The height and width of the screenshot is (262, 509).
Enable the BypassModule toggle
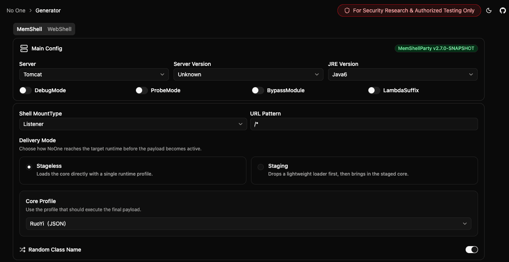[x=258, y=90]
